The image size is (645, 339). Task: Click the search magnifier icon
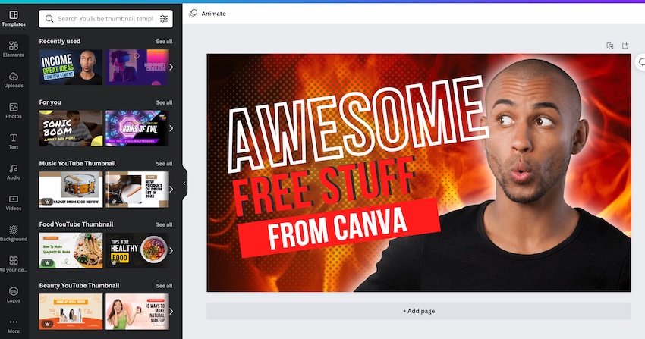(49, 18)
